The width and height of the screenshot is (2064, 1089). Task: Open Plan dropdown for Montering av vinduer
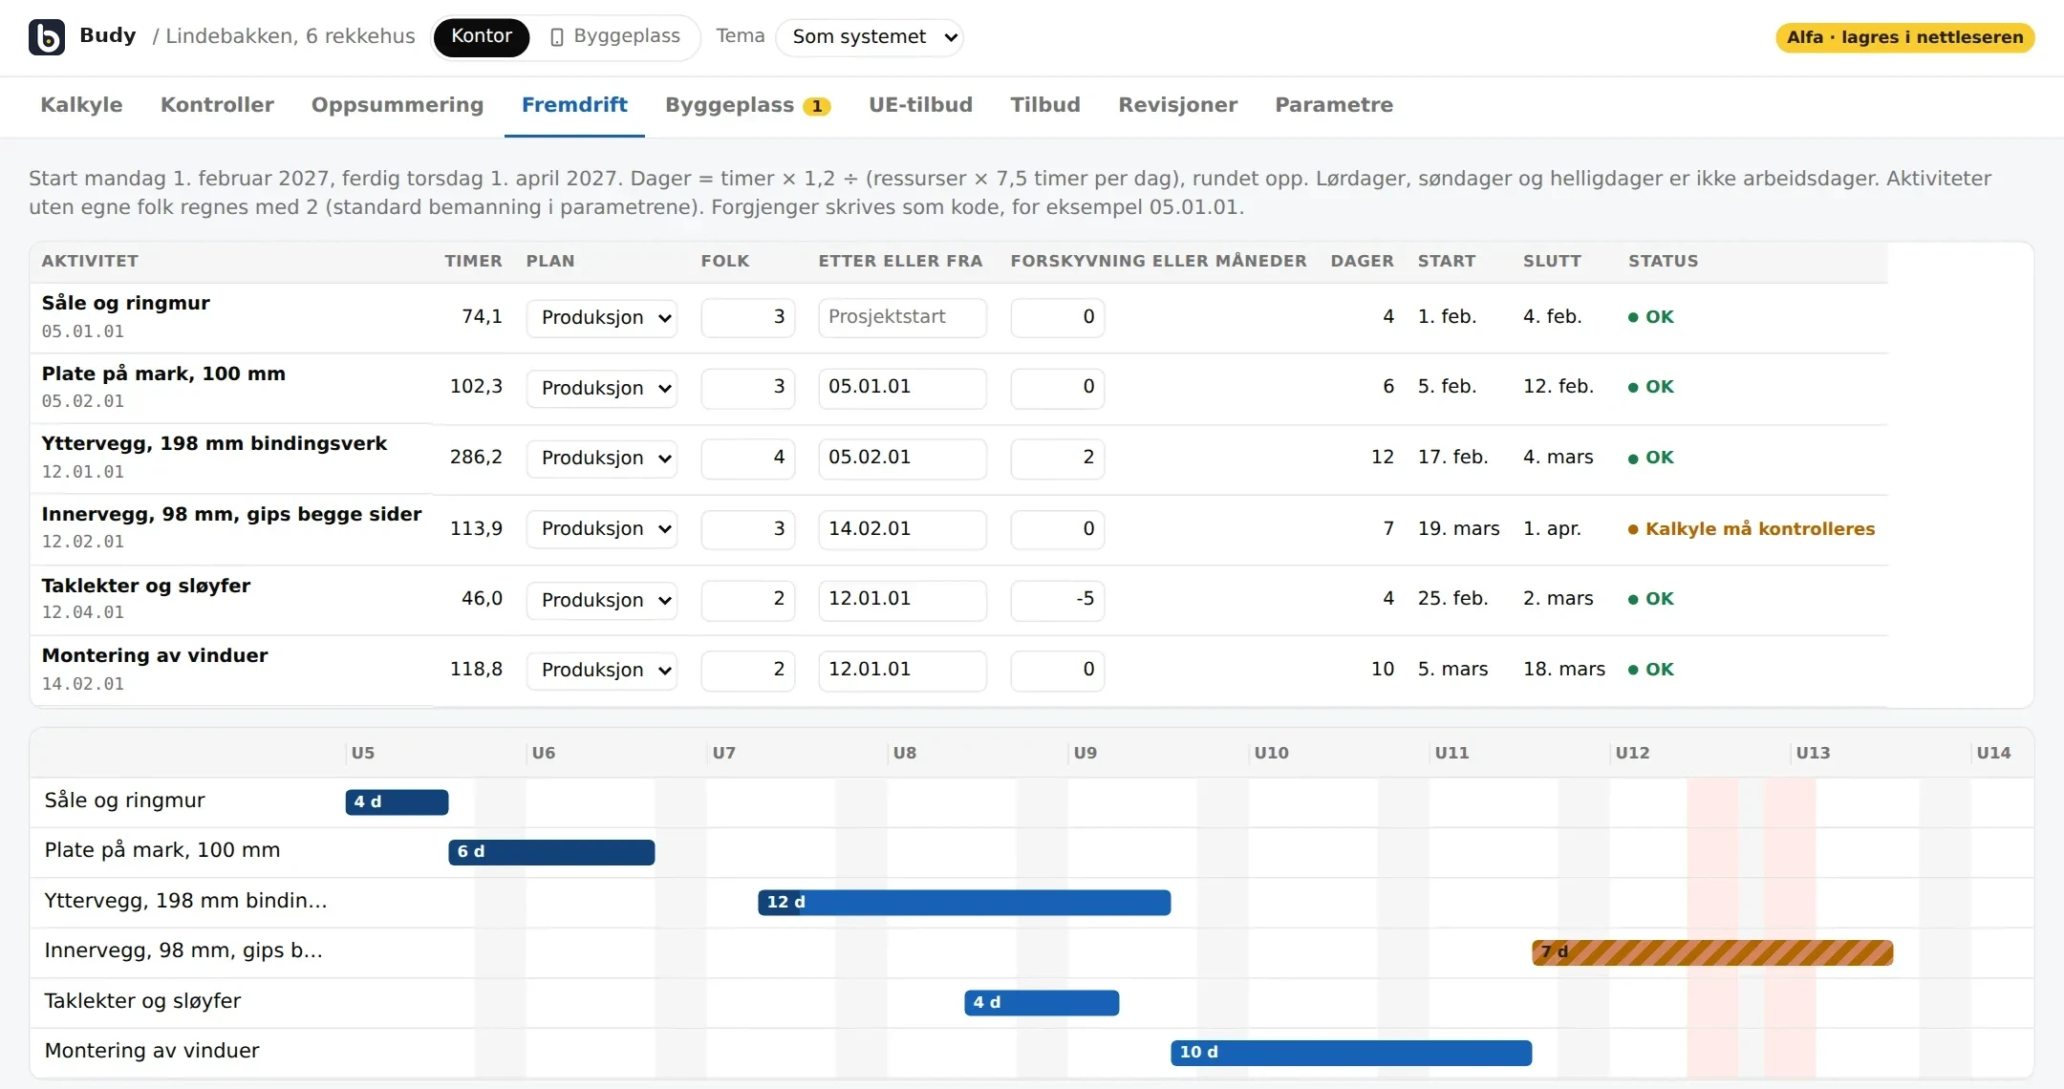click(602, 671)
